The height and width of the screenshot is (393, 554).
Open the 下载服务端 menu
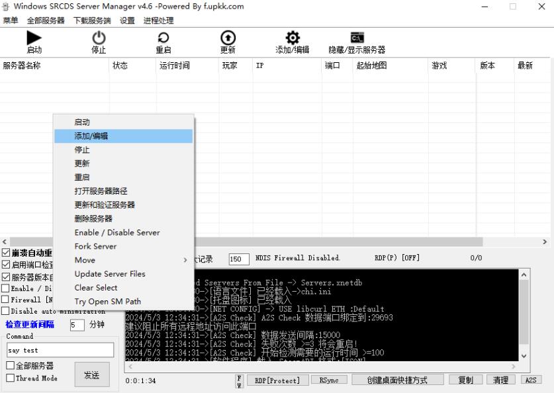(x=92, y=21)
